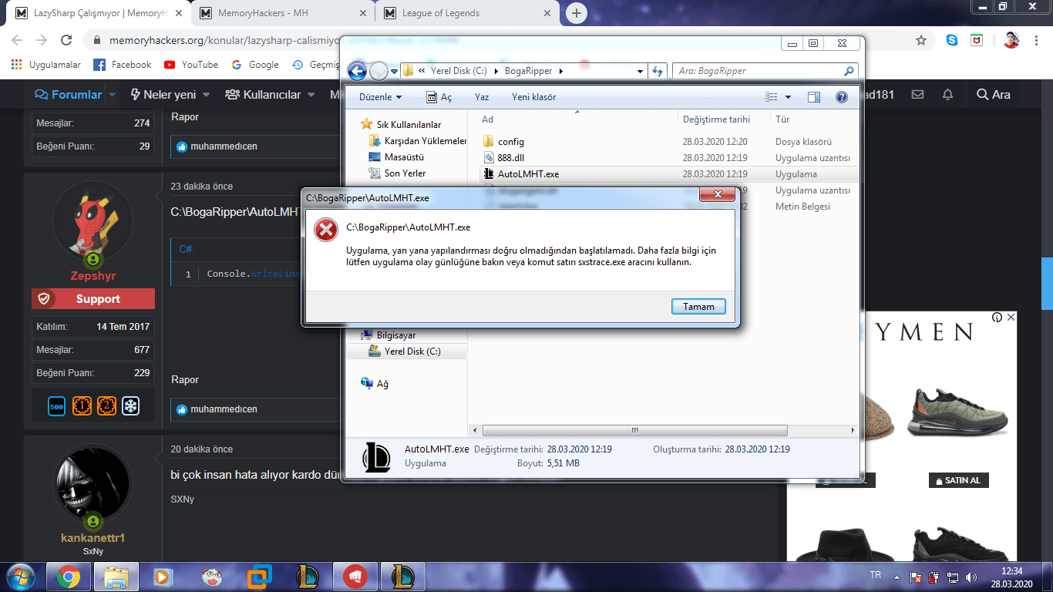
Task: Click the Ara: BogaRipper search field
Action: click(x=765, y=71)
